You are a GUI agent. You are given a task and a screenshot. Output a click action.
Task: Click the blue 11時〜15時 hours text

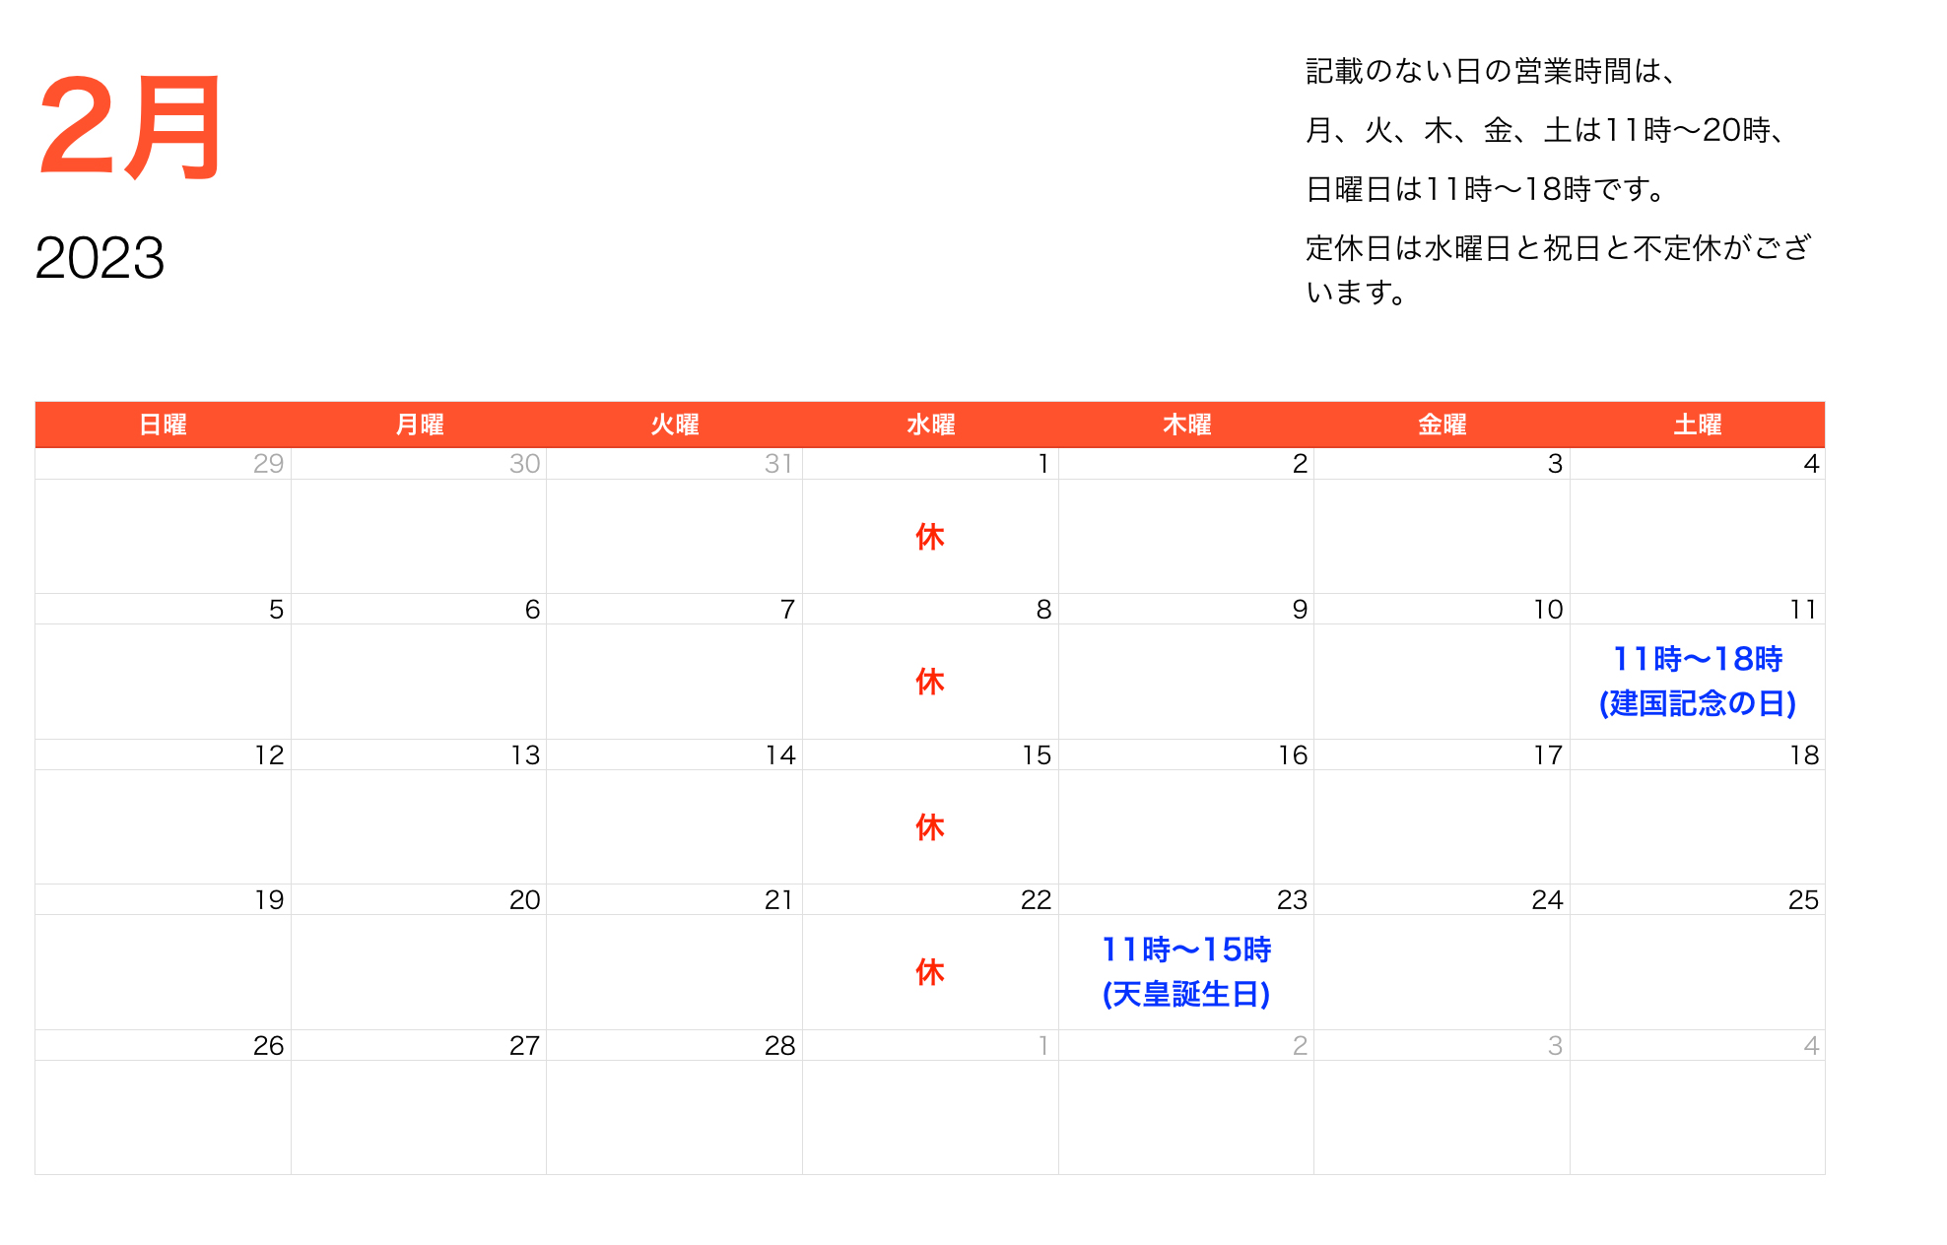point(1186,950)
